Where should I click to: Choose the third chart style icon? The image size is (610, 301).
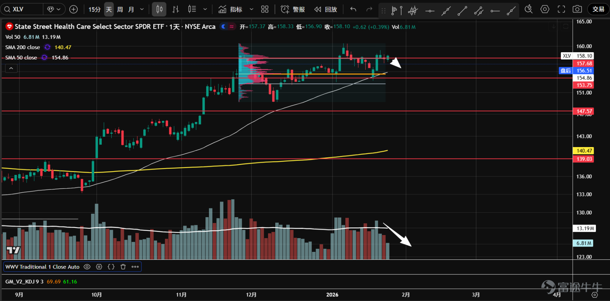point(192,9)
